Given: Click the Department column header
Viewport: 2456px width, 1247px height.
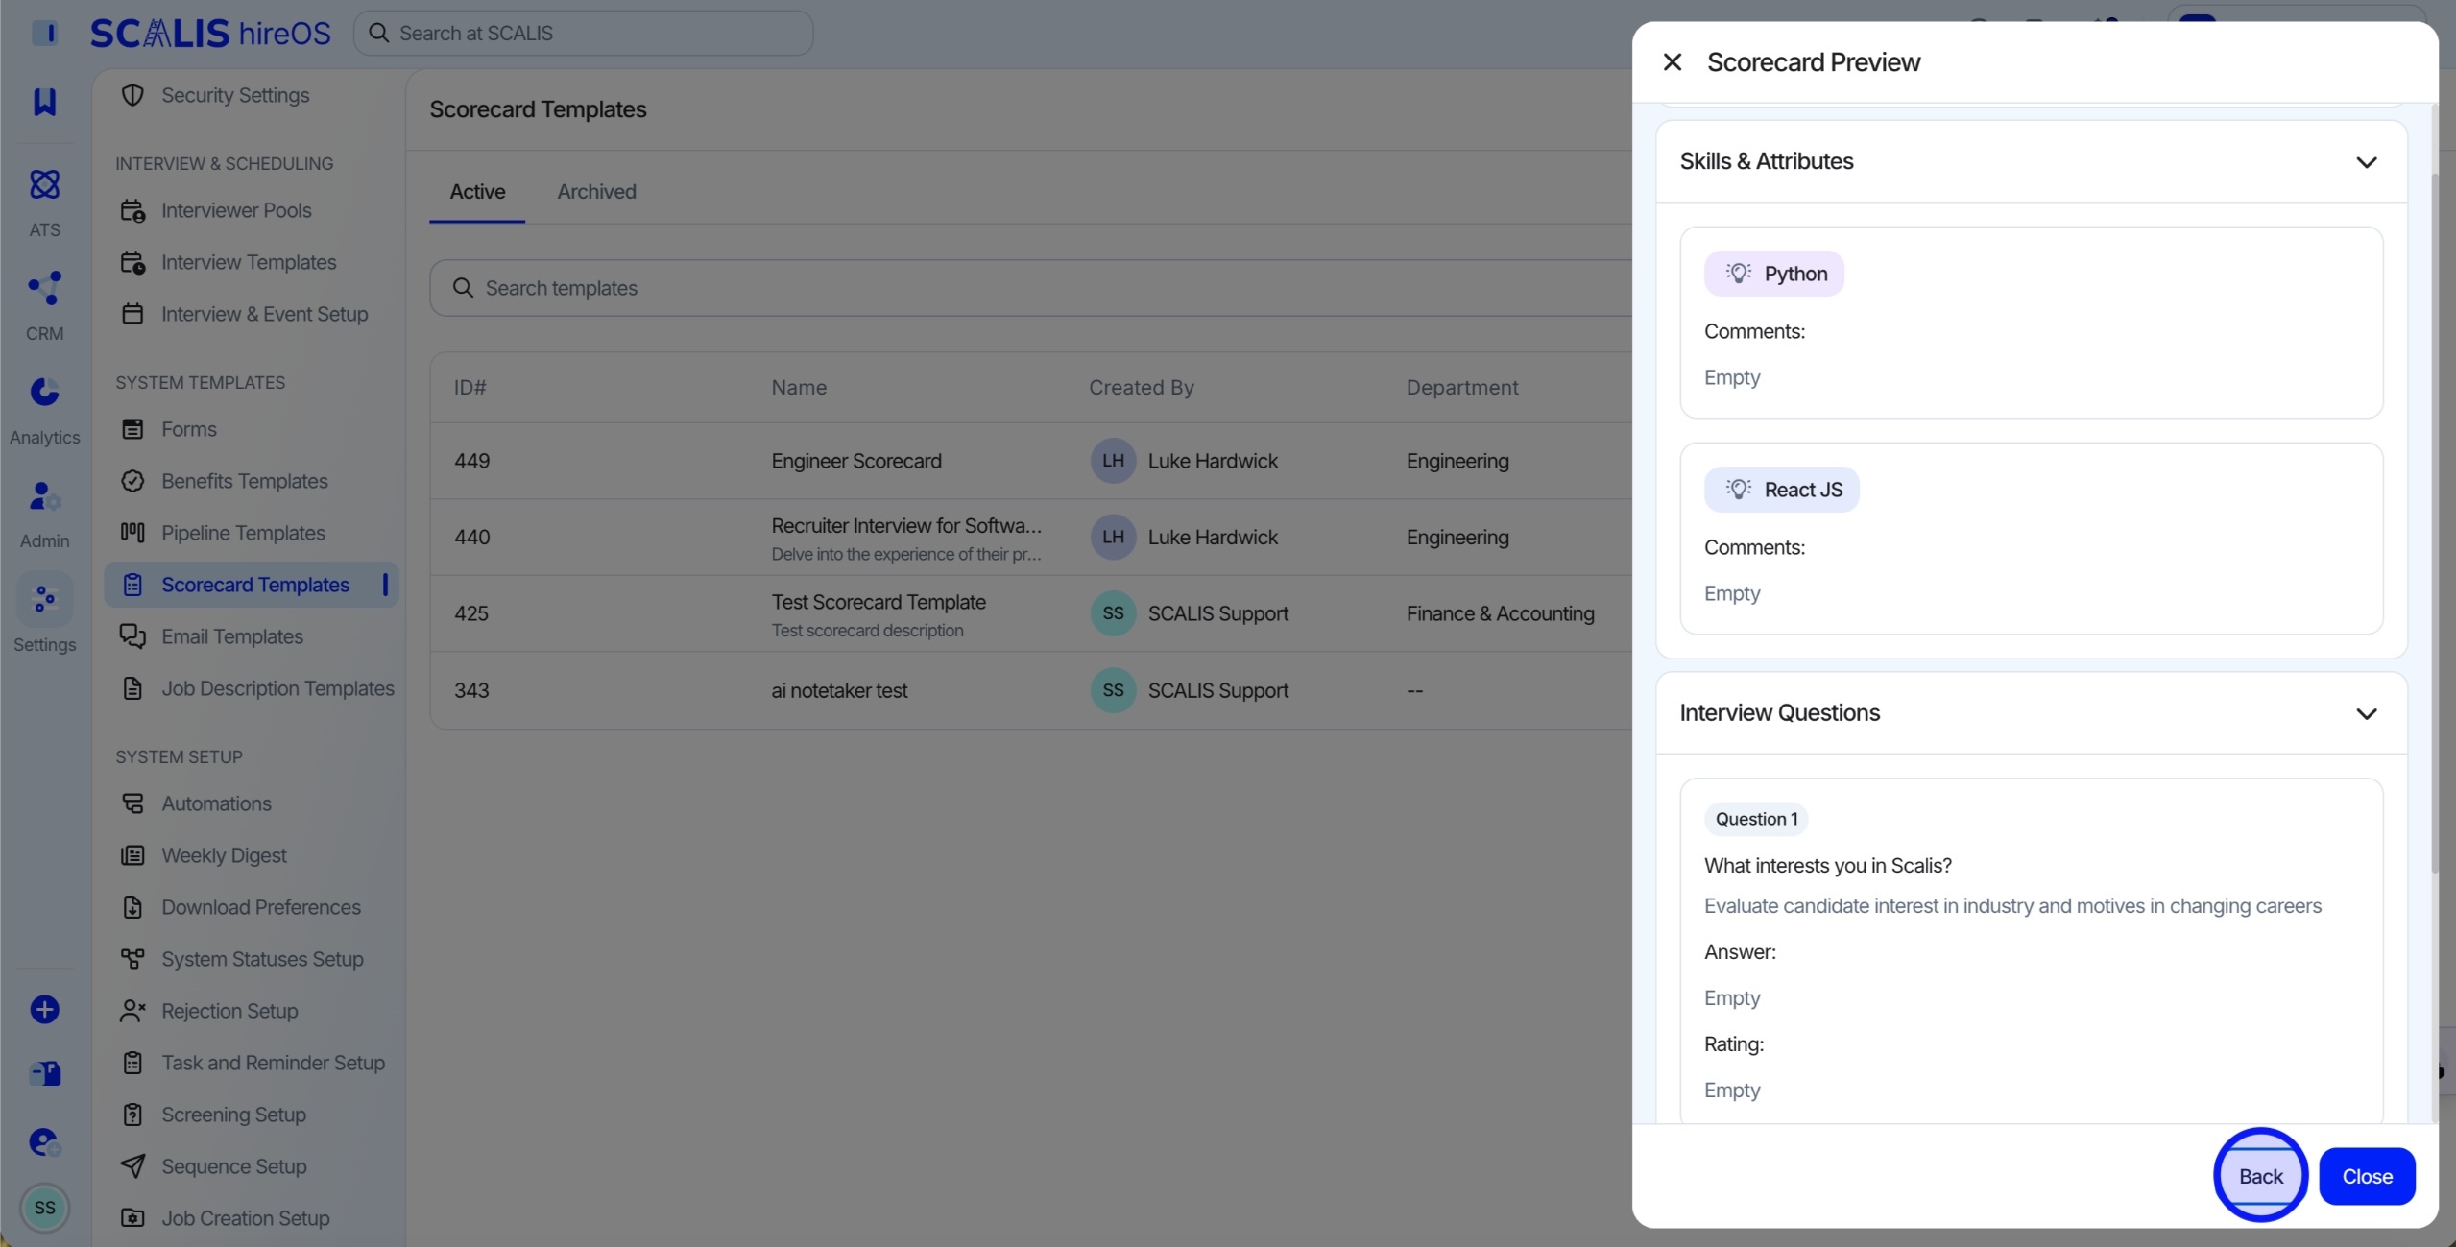Looking at the screenshot, I should (x=1461, y=388).
